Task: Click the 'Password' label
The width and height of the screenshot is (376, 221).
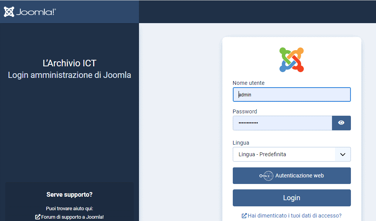Action: tap(245, 111)
